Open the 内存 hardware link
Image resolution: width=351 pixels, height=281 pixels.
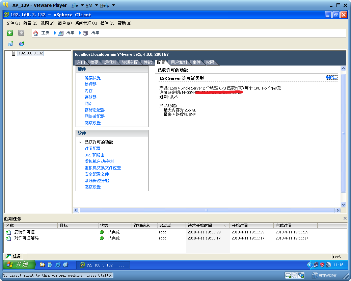tap(89, 91)
